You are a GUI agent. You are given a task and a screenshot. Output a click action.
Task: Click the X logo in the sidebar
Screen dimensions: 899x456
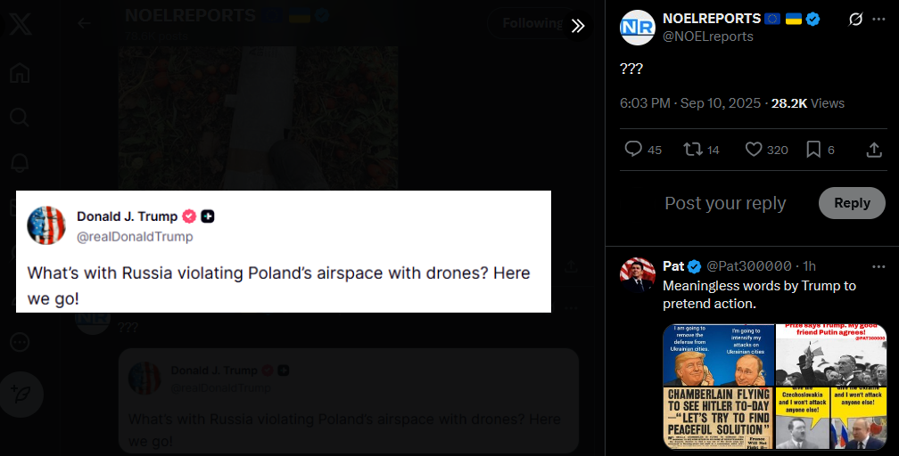click(20, 24)
